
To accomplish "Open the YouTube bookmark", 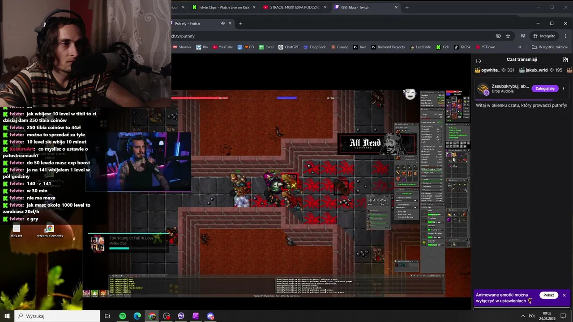I will pos(222,47).
